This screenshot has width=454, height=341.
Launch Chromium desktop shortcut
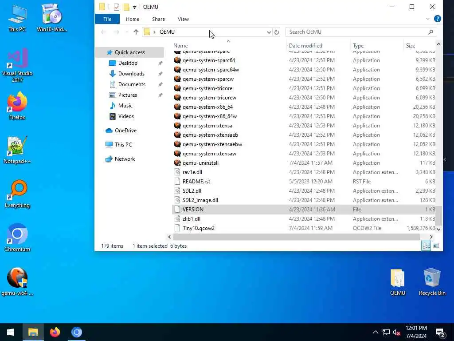[x=17, y=238]
